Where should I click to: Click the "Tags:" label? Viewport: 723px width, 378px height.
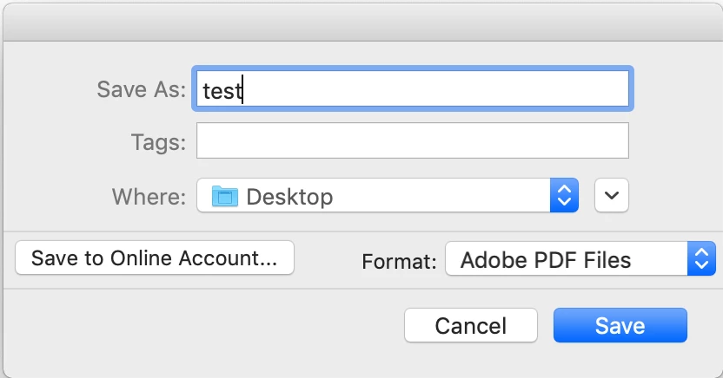(158, 141)
